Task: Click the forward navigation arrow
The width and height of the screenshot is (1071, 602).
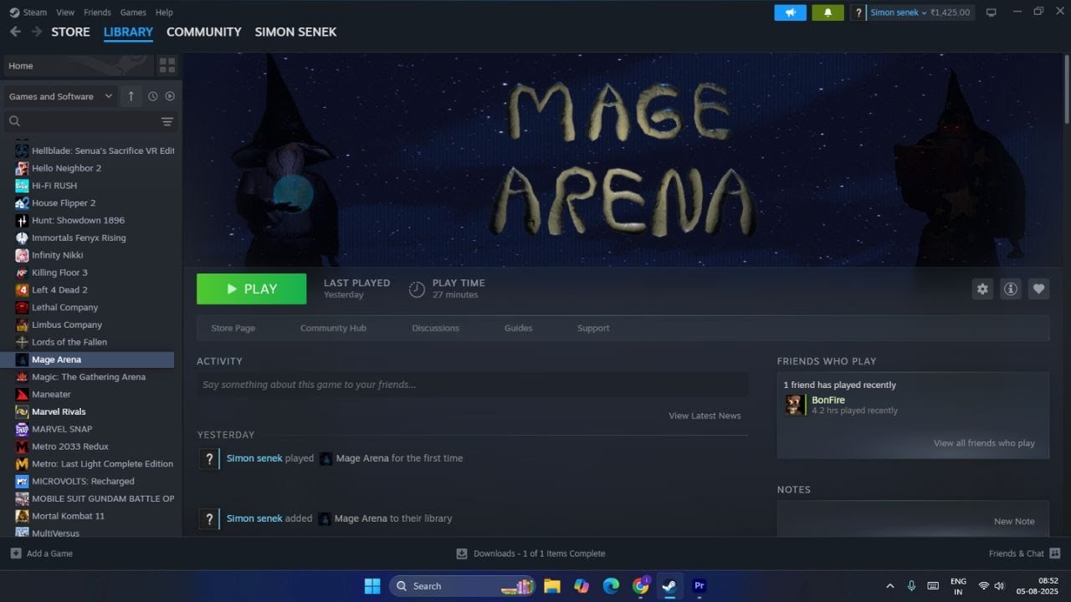Action: pos(37,32)
